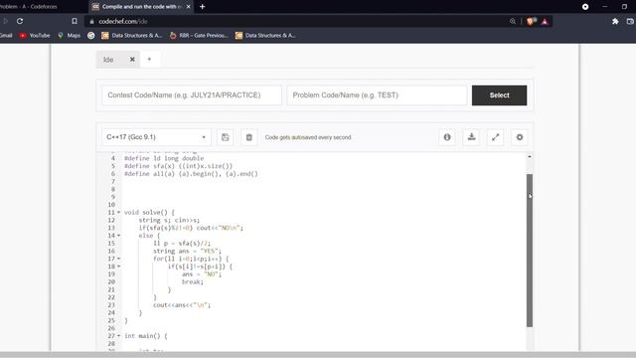636x358 pixels.
Task: Click the 'break;' statement on line 20
Action: 192,281
